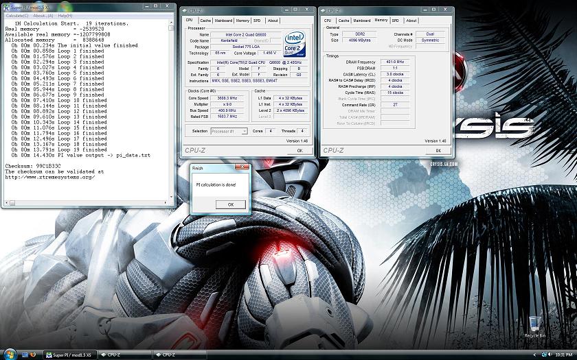Image resolution: width=577 pixels, height=360 pixels.
Task: Launch Firefox from the quick launch bar
Action: 33,355
